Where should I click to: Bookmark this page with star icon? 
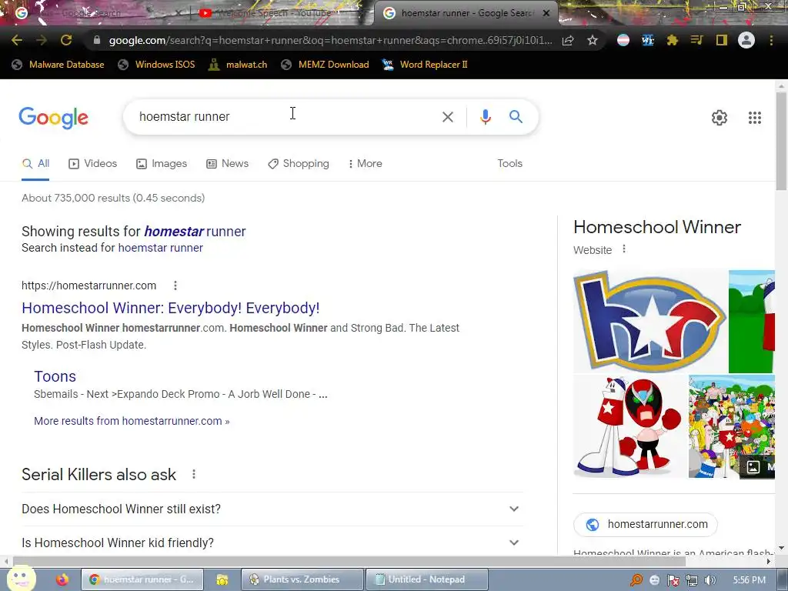[x=593, y=40]
